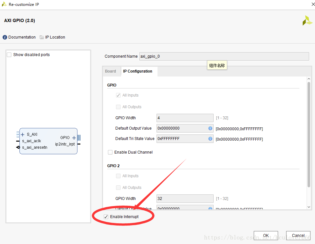This screenshot has width=315, height=244.
Task: Click info icon for Default Tri State Value
Action: coord(210,139)
